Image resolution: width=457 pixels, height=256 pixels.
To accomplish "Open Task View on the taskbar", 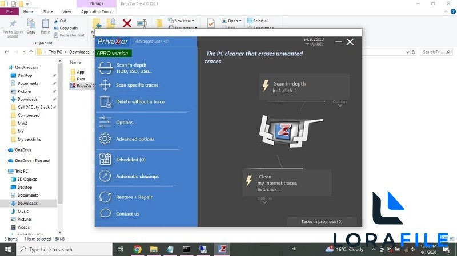I will click(x=120, y=249).
